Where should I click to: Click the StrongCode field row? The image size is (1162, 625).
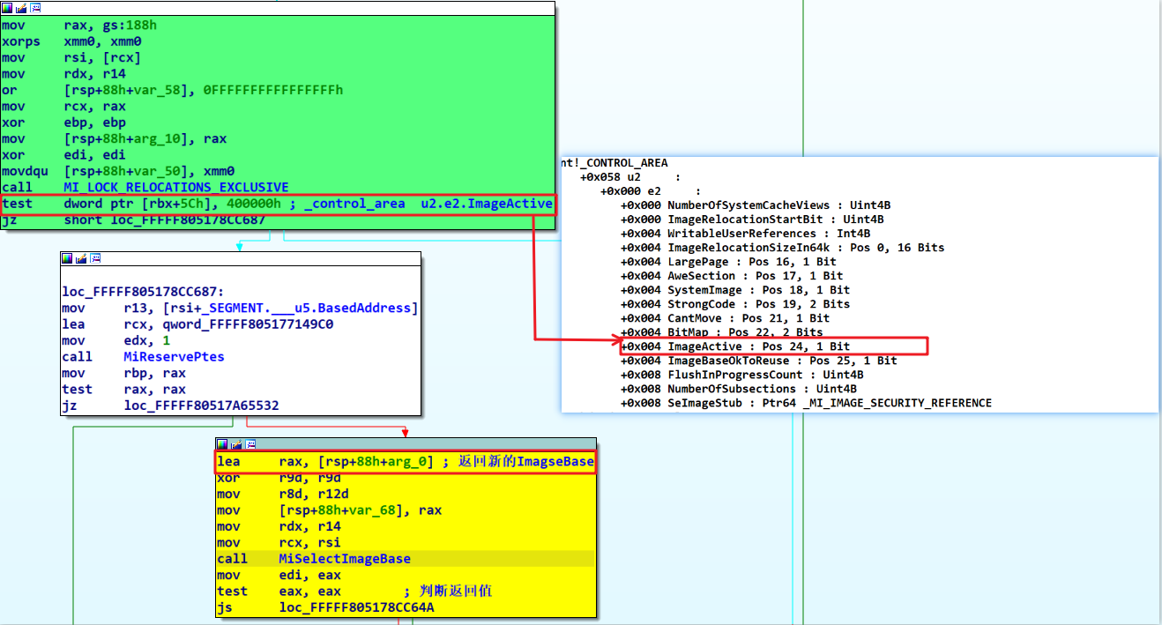coord(735,304)
